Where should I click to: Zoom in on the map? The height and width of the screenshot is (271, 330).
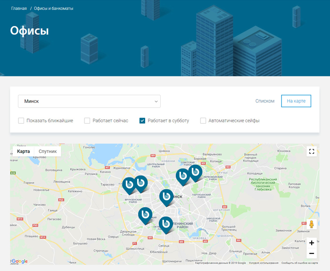pyautogui.click(x=311, y=243)
